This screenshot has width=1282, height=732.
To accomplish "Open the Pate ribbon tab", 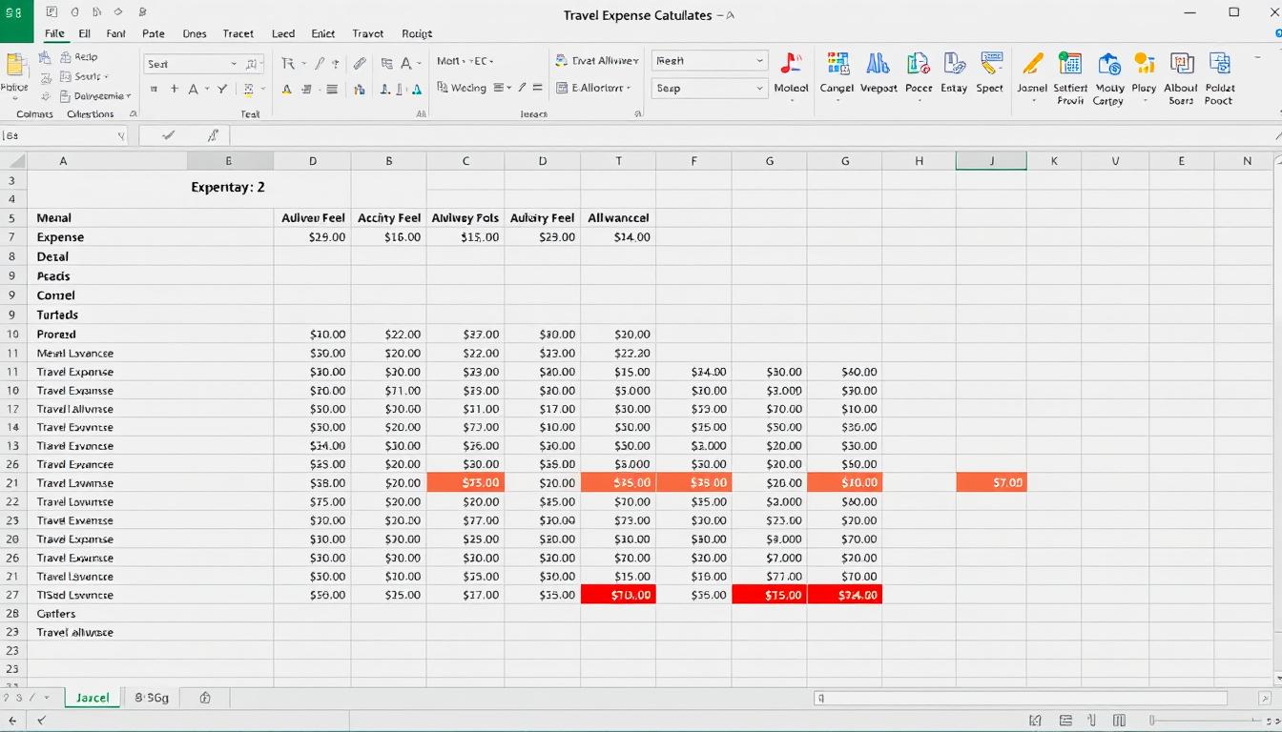I will [153, 33].
